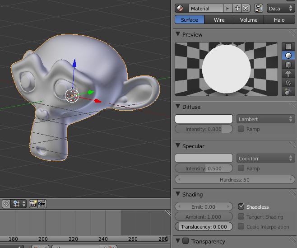Screen dimensions: 297x248
Task: Decrease Emit with the left arrow
Action: tap(179, 206)
